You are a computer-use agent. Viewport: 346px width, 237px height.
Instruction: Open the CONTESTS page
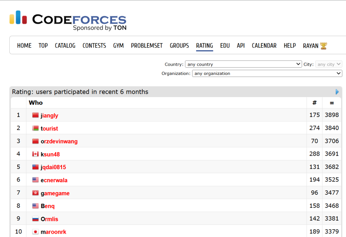click(94, 45)
